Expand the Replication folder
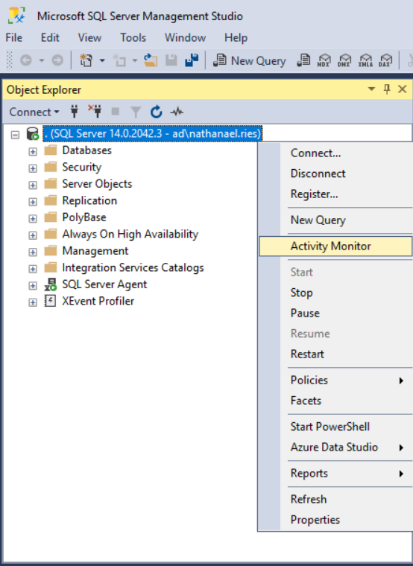The height and width of the screenshot is (566, 413). click(33, 202)
